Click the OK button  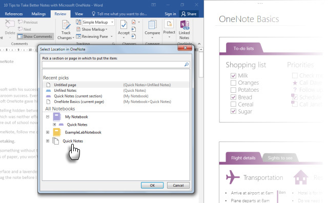coord(152,186)
